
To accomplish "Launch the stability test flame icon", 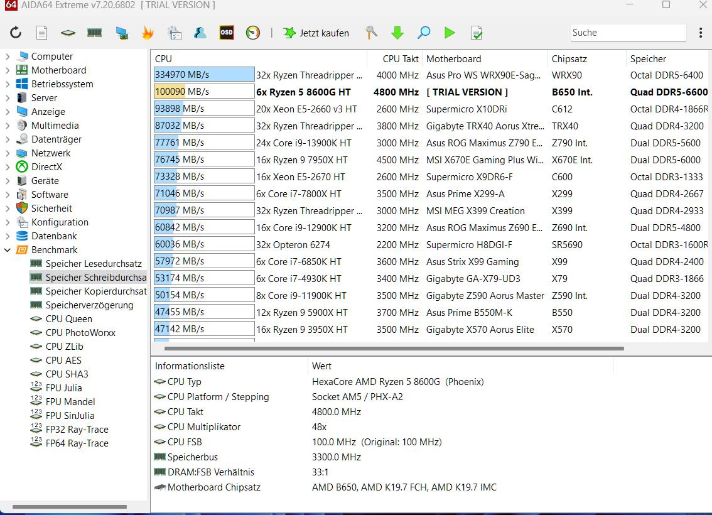I will [x=148, y=33].
